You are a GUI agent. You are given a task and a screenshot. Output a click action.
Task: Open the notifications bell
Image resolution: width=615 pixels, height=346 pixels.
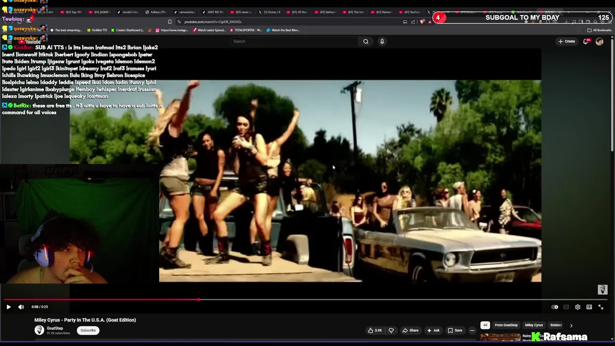(x=586, y=41)
